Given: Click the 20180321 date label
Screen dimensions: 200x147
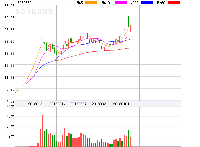Looking at the screenshot, I should [100, 104].
